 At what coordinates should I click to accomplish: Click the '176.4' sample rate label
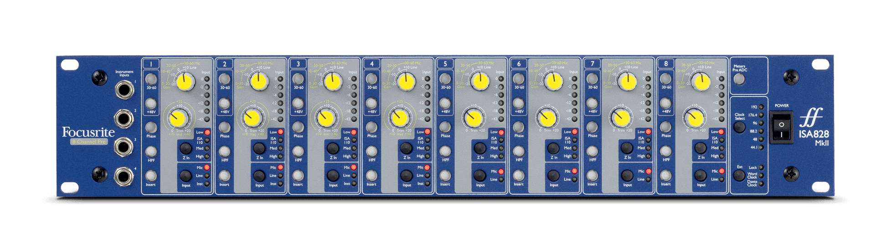[x=752, y=115]
